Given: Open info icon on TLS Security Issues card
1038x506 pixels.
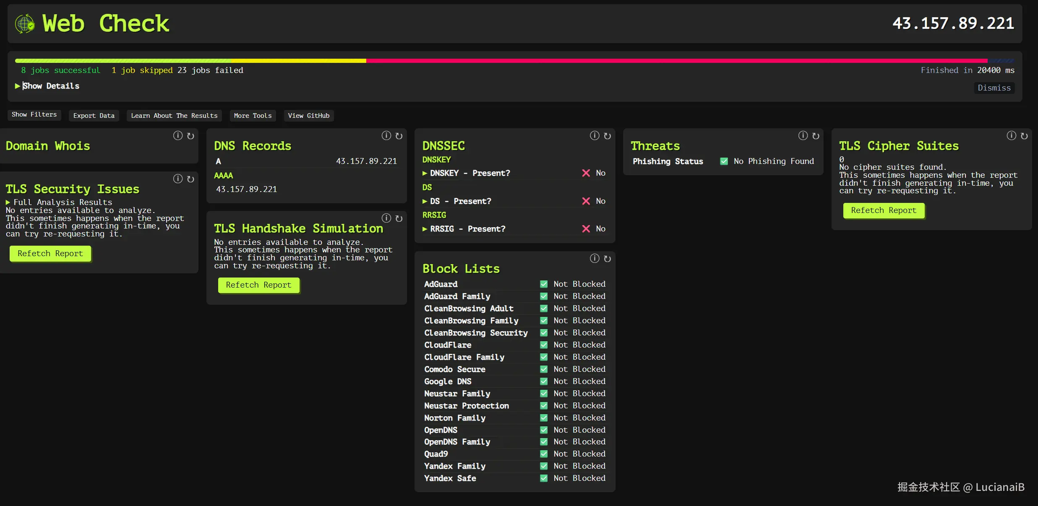Looking at the screenshot, I should point(178,179).
